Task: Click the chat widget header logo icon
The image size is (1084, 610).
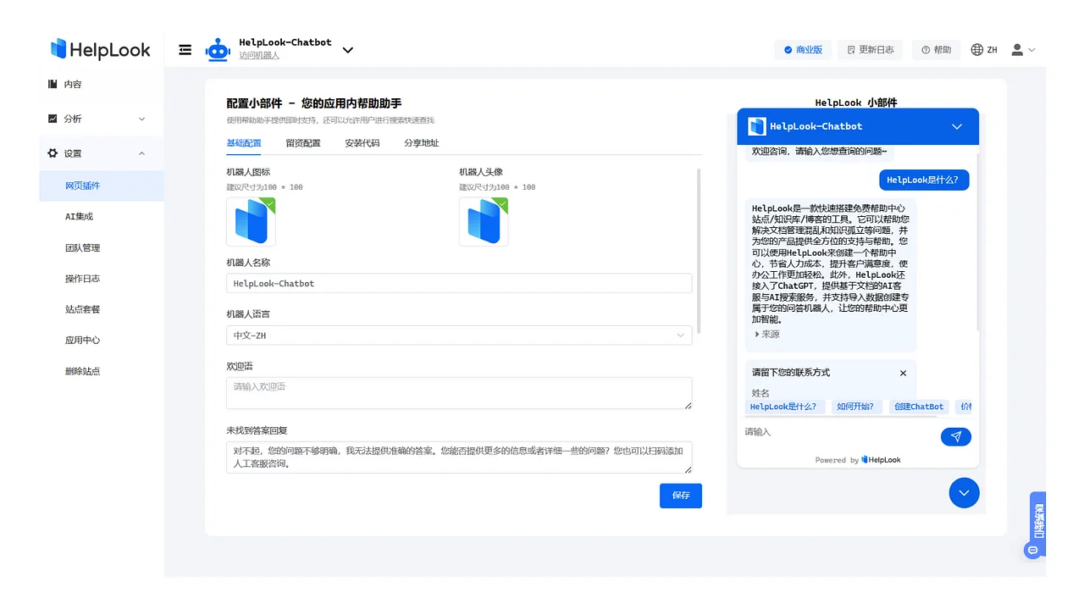Action: pos(756,126)
